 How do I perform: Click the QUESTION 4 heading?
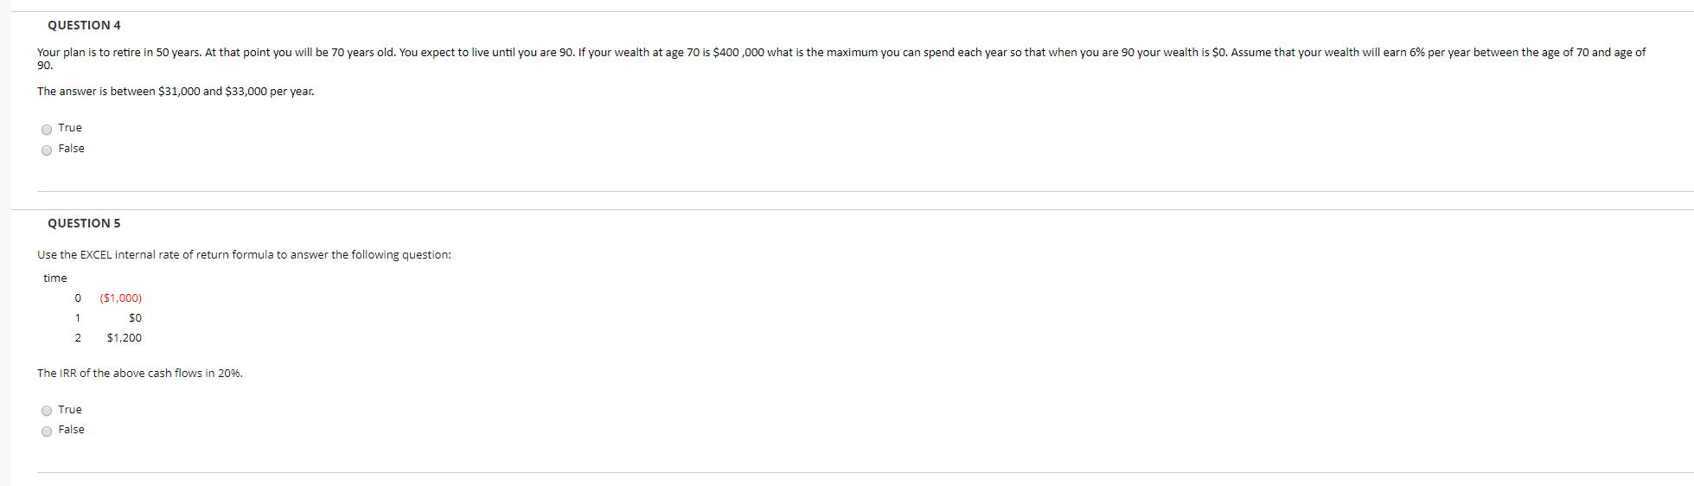pyautogui.click(x=84, y=25)
